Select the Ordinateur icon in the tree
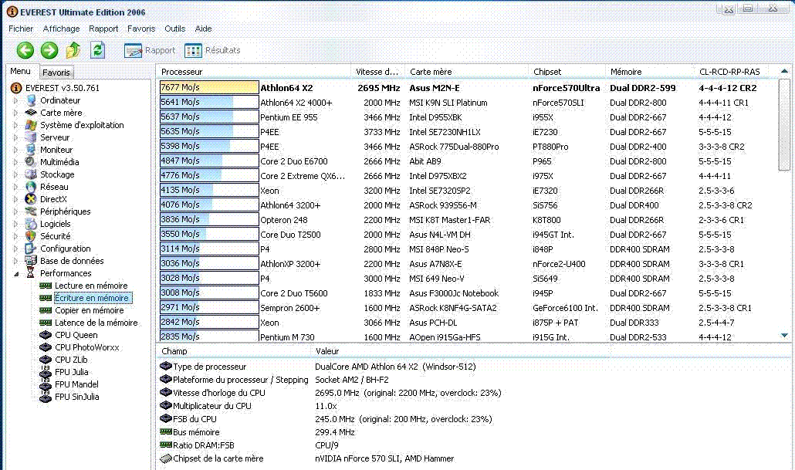Image resolution: width=795 pixels, height=470 pixels. [x=31, y=100]
